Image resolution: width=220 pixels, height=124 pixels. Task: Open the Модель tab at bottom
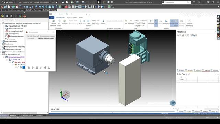pyautogui.click(x=13, y=115)
